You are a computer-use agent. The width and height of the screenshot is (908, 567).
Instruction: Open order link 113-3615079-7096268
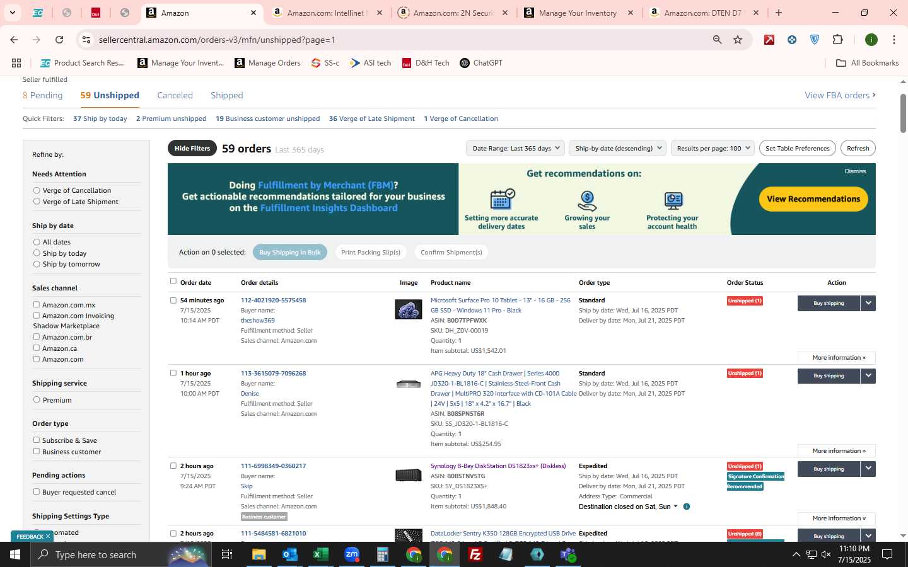coord(273,374)
